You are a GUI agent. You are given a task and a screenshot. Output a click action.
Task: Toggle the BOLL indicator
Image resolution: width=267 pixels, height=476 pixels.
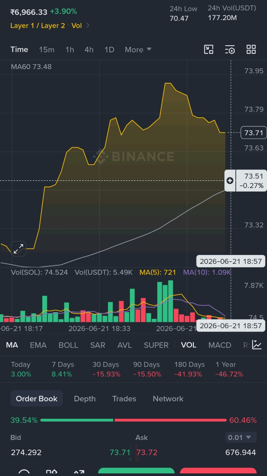pyautogui.click(x=68, y=345)
